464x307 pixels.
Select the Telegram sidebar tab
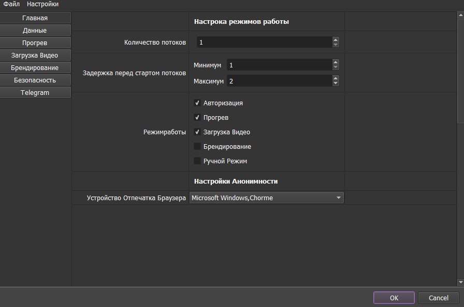tap(35, 93)
